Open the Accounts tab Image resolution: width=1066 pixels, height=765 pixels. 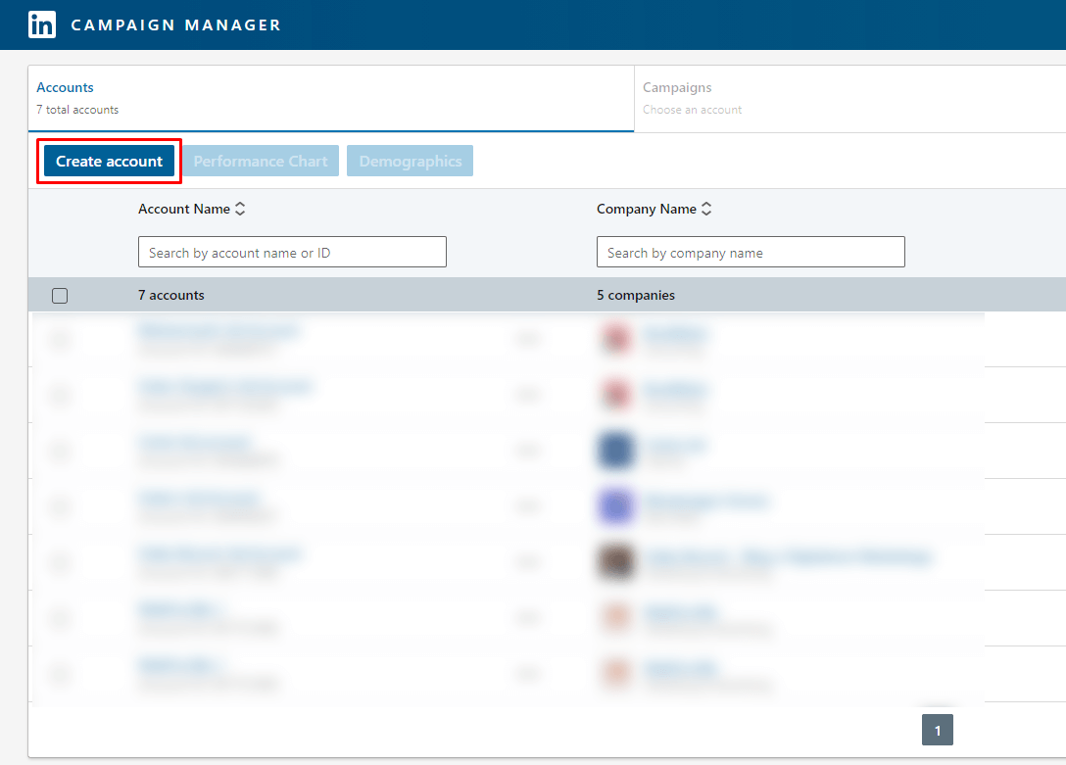(331, 98)
